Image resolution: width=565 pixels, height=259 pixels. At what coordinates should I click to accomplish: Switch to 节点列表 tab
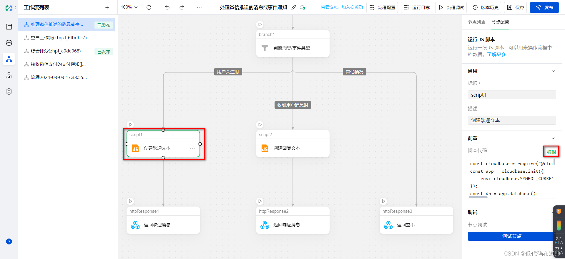[x=477, y=22]
